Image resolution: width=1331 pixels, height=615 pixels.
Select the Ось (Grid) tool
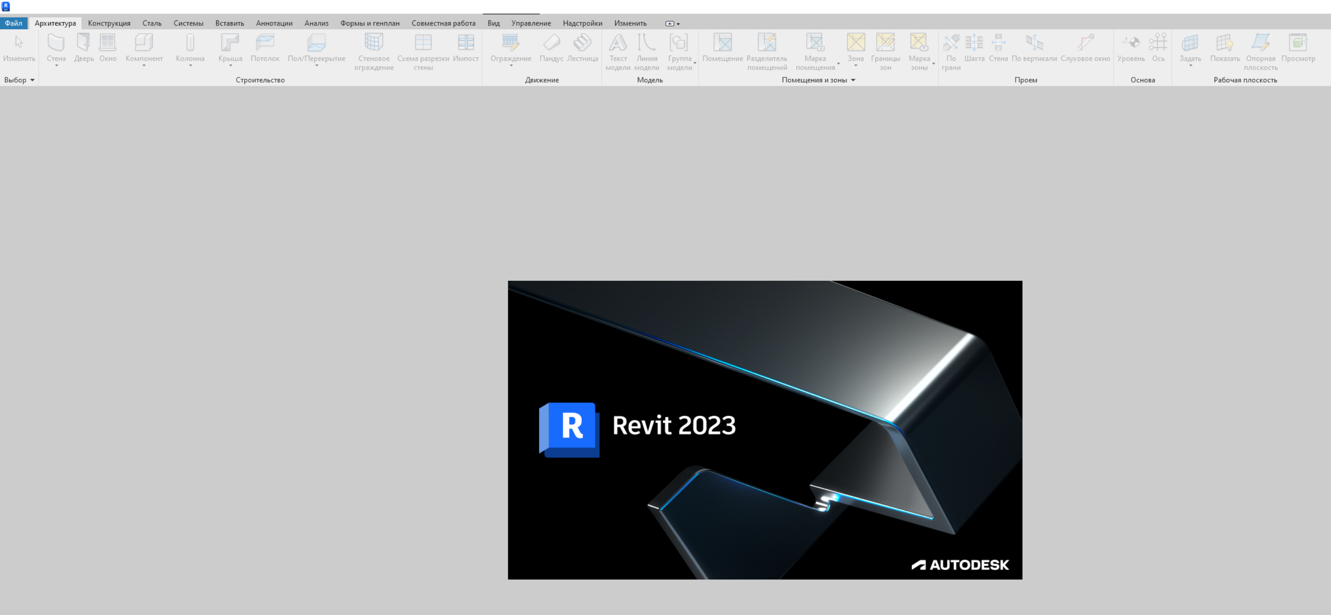(1158, 43)
